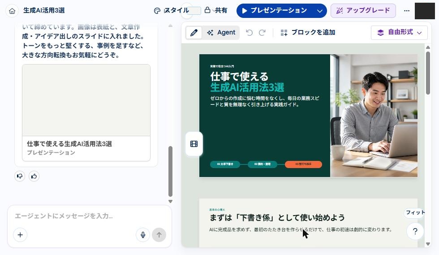Click the フィット fit button
This screenshot has width=439, height=255.
pyautogui.click(x=415, y=213)
